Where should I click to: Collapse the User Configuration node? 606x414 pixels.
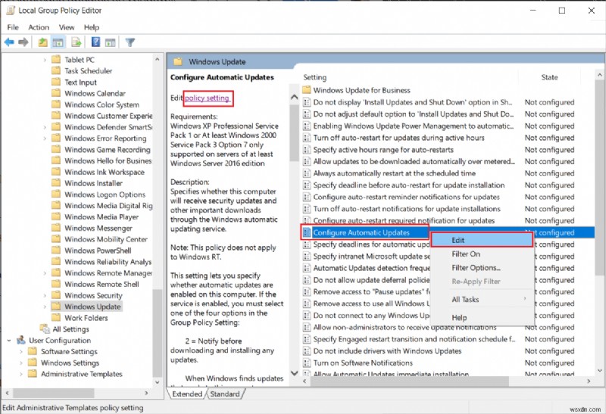[9, 341]
